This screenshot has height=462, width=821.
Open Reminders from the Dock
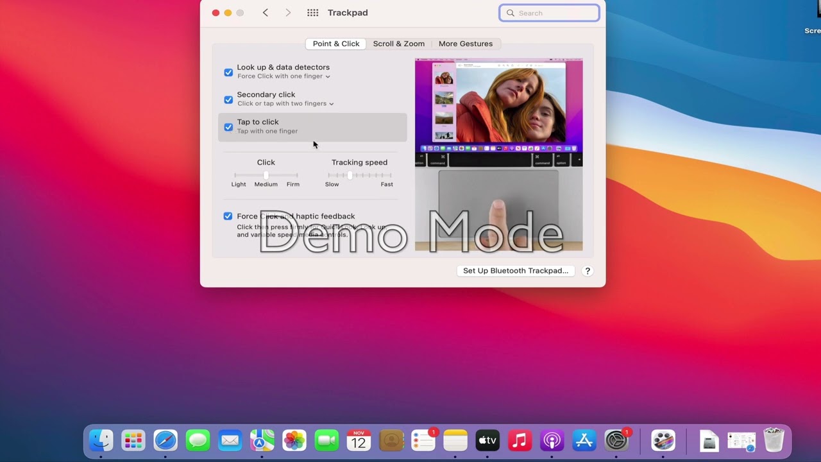(x=423, y=440)
